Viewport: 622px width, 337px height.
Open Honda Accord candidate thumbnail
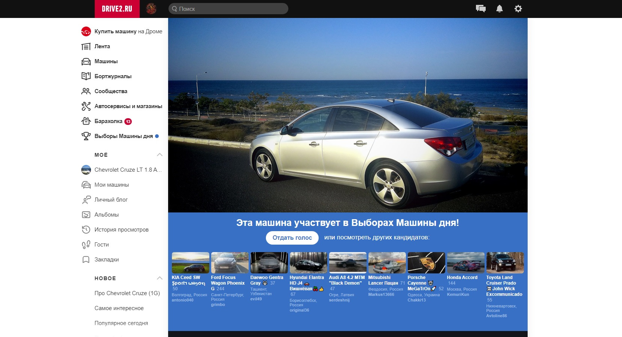coord(465,263)
